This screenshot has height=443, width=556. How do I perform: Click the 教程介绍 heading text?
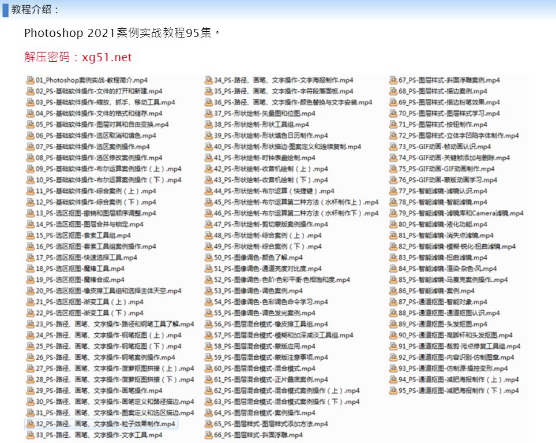tap(35, 9)
